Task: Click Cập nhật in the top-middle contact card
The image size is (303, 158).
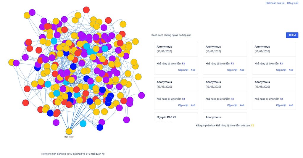Action: (232, 70)
